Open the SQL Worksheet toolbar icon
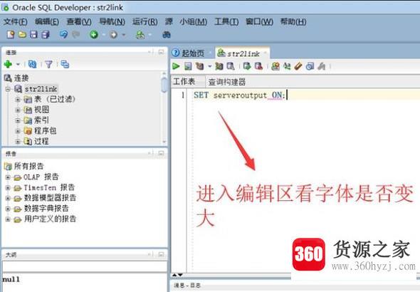The image size is (420, 292). pyautogui.click(x=140, y=35)
